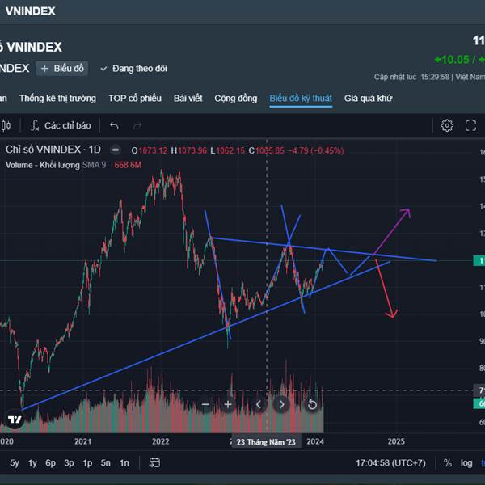Click the 2024 time axis label
This screenshot has height=485, width=485.
pyautogui.click(x=315, y=441)
